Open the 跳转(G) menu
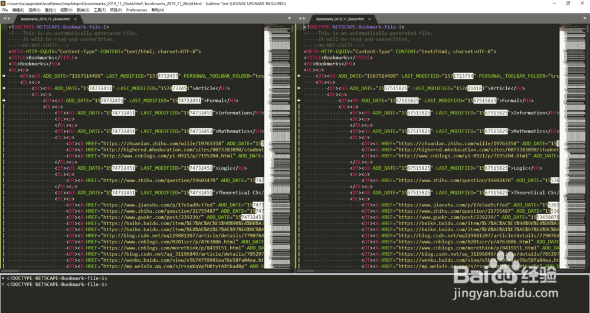 [x=83, y=10]
